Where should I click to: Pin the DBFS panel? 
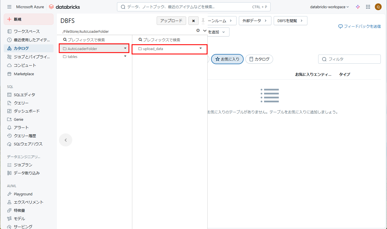tap(203, 21)
